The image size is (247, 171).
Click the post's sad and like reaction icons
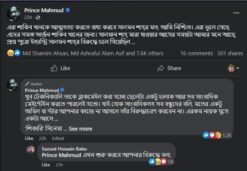click(x=14, y=53)
